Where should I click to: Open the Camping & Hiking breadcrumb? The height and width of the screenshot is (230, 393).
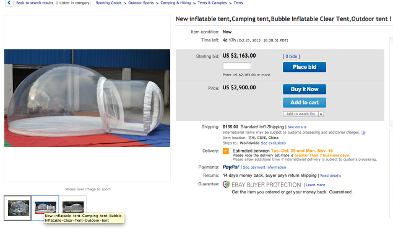(175, 3)
